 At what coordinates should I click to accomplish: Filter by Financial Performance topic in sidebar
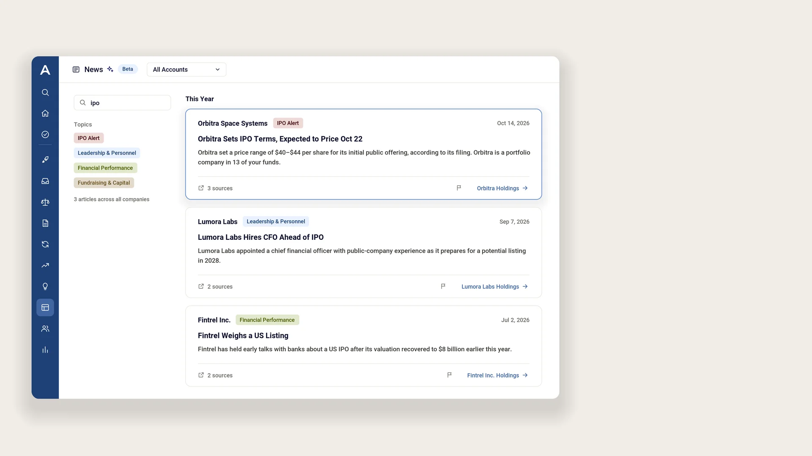(x=105, y=168)
